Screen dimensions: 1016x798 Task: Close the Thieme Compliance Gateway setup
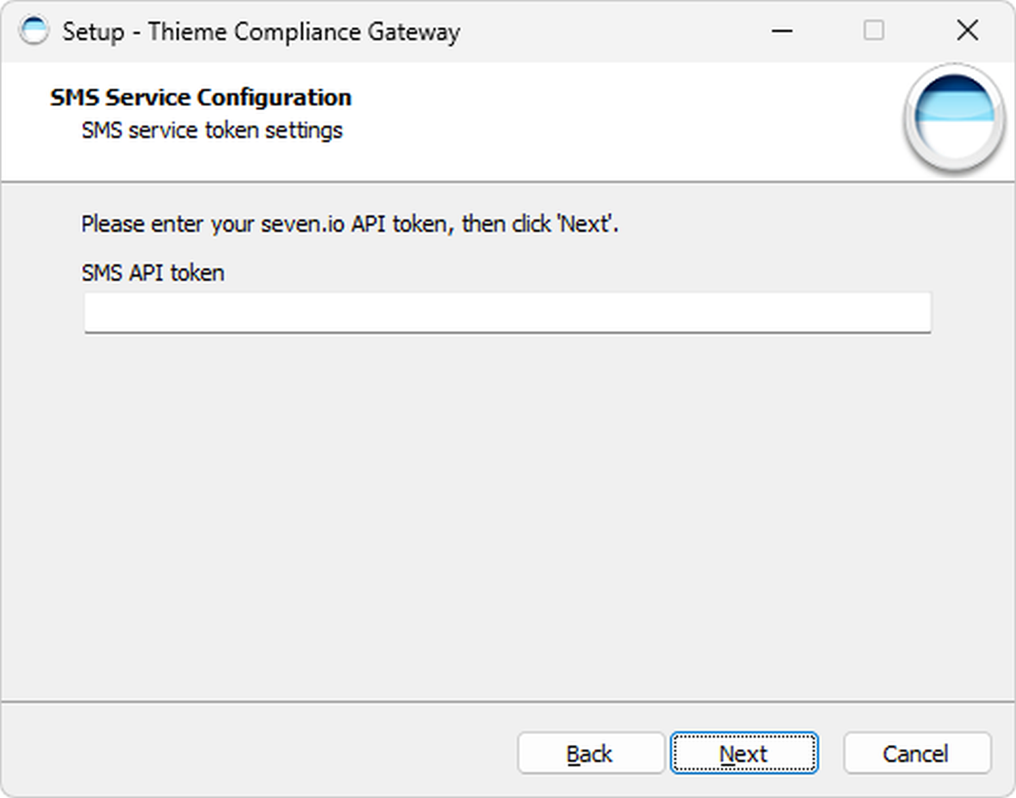[x=967, y=31]
